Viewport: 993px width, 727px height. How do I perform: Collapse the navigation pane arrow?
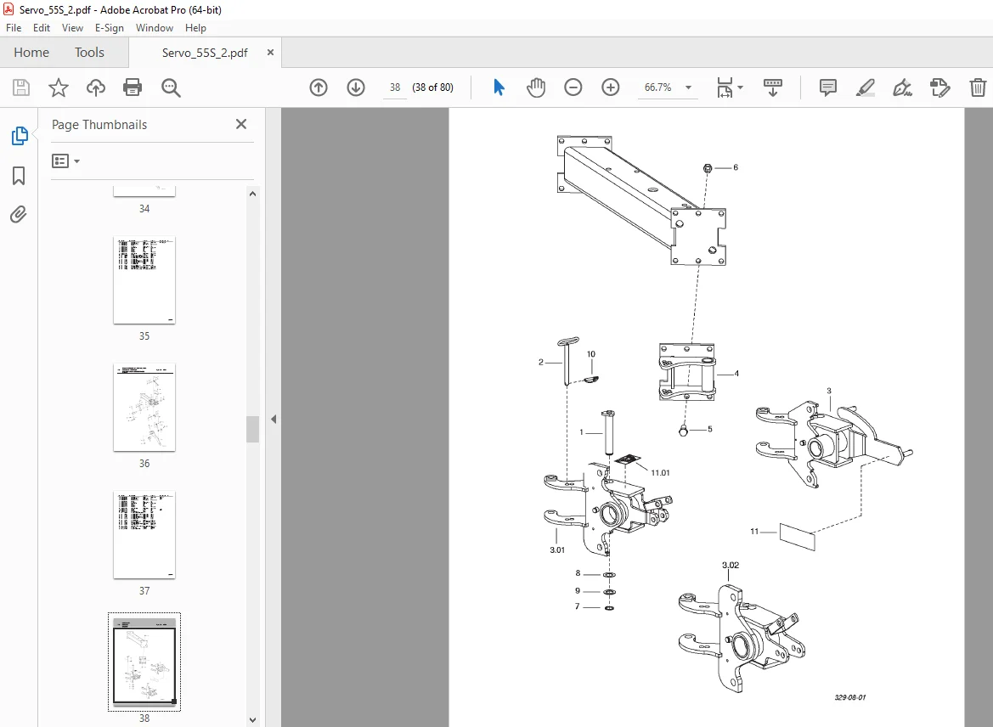click(x=274, y=419)
